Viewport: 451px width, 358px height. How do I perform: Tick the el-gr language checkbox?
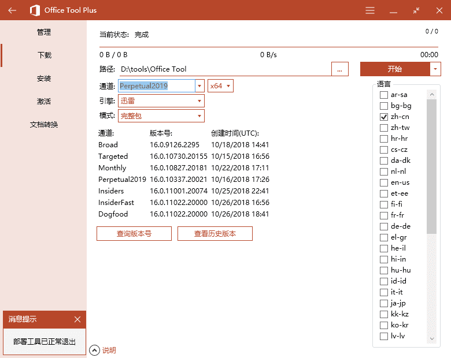(x=384, y=238)
